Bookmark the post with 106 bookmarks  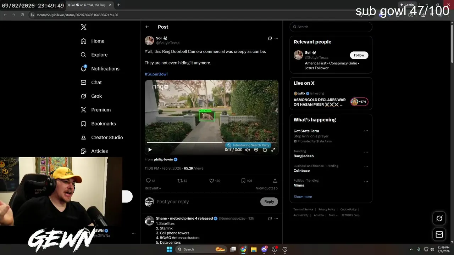(243, 181)
